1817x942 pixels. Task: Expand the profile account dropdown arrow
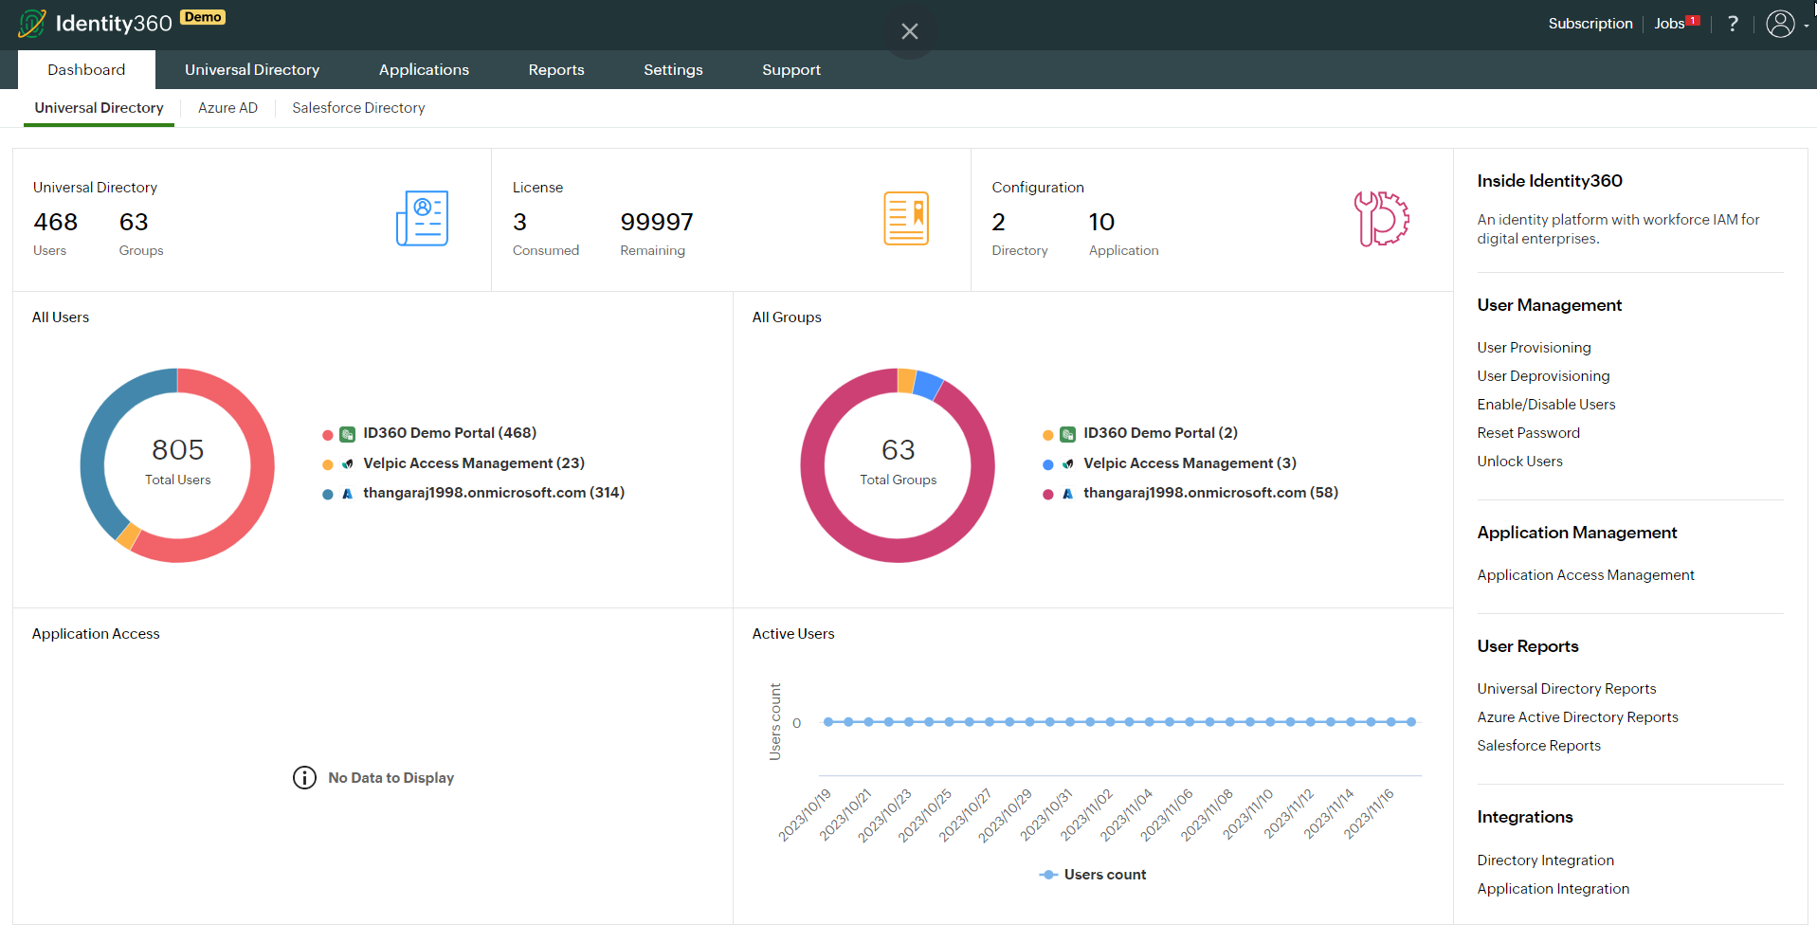point(1805,27)
